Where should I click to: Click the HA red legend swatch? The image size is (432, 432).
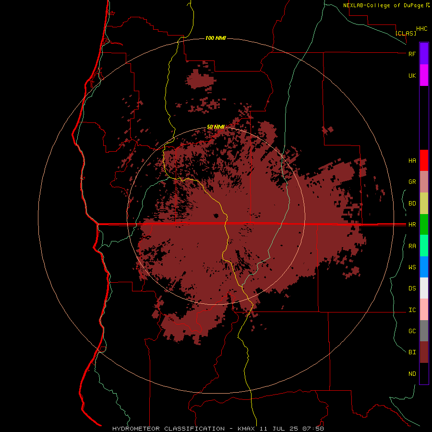[424, 160]
